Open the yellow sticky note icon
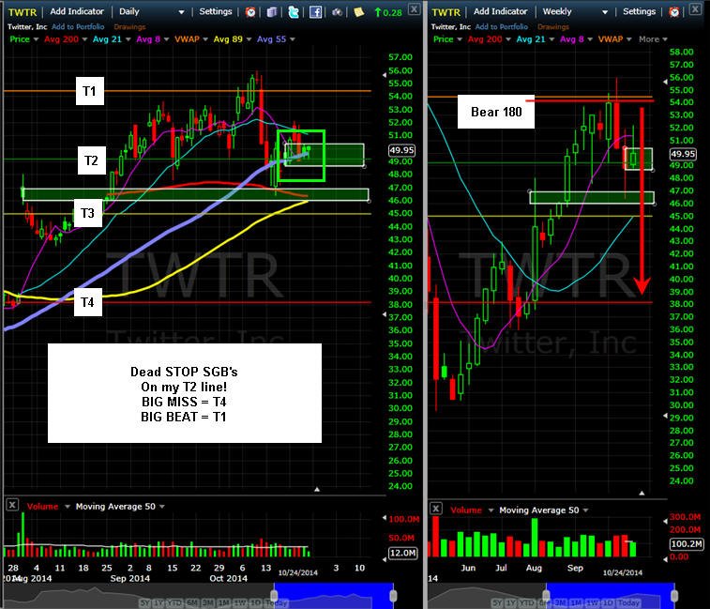 [358, 12]
